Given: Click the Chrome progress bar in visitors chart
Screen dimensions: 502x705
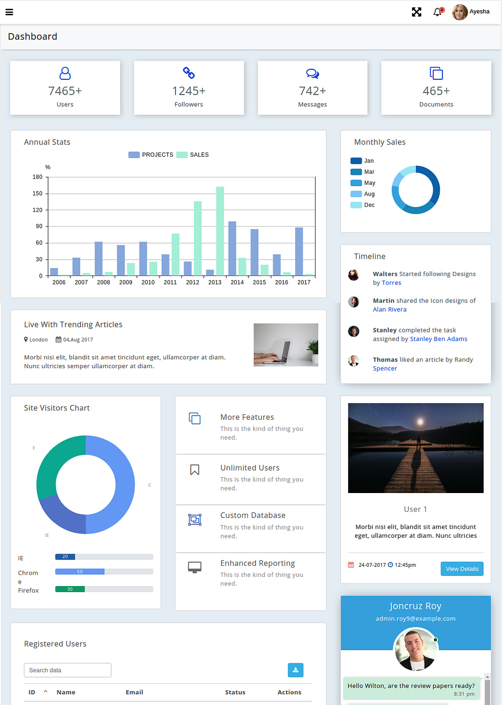Looking at the screenshot, I should [79, 571].
